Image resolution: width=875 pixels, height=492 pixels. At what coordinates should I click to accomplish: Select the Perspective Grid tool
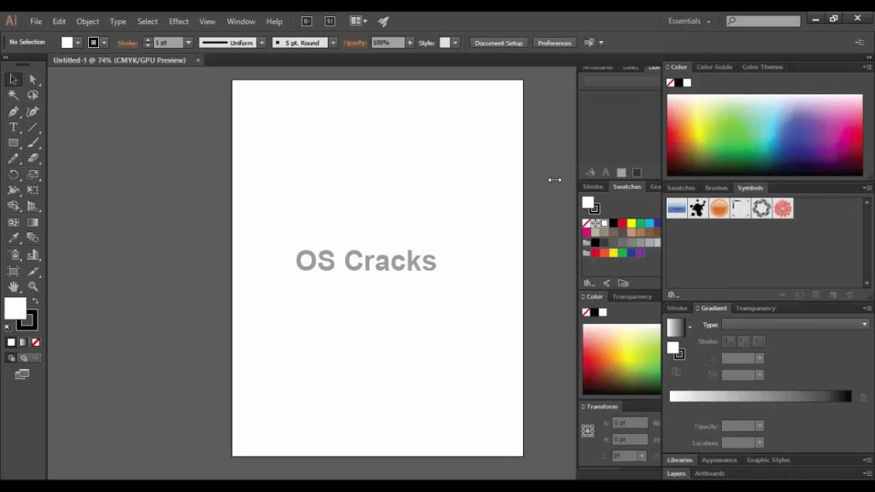33,206
